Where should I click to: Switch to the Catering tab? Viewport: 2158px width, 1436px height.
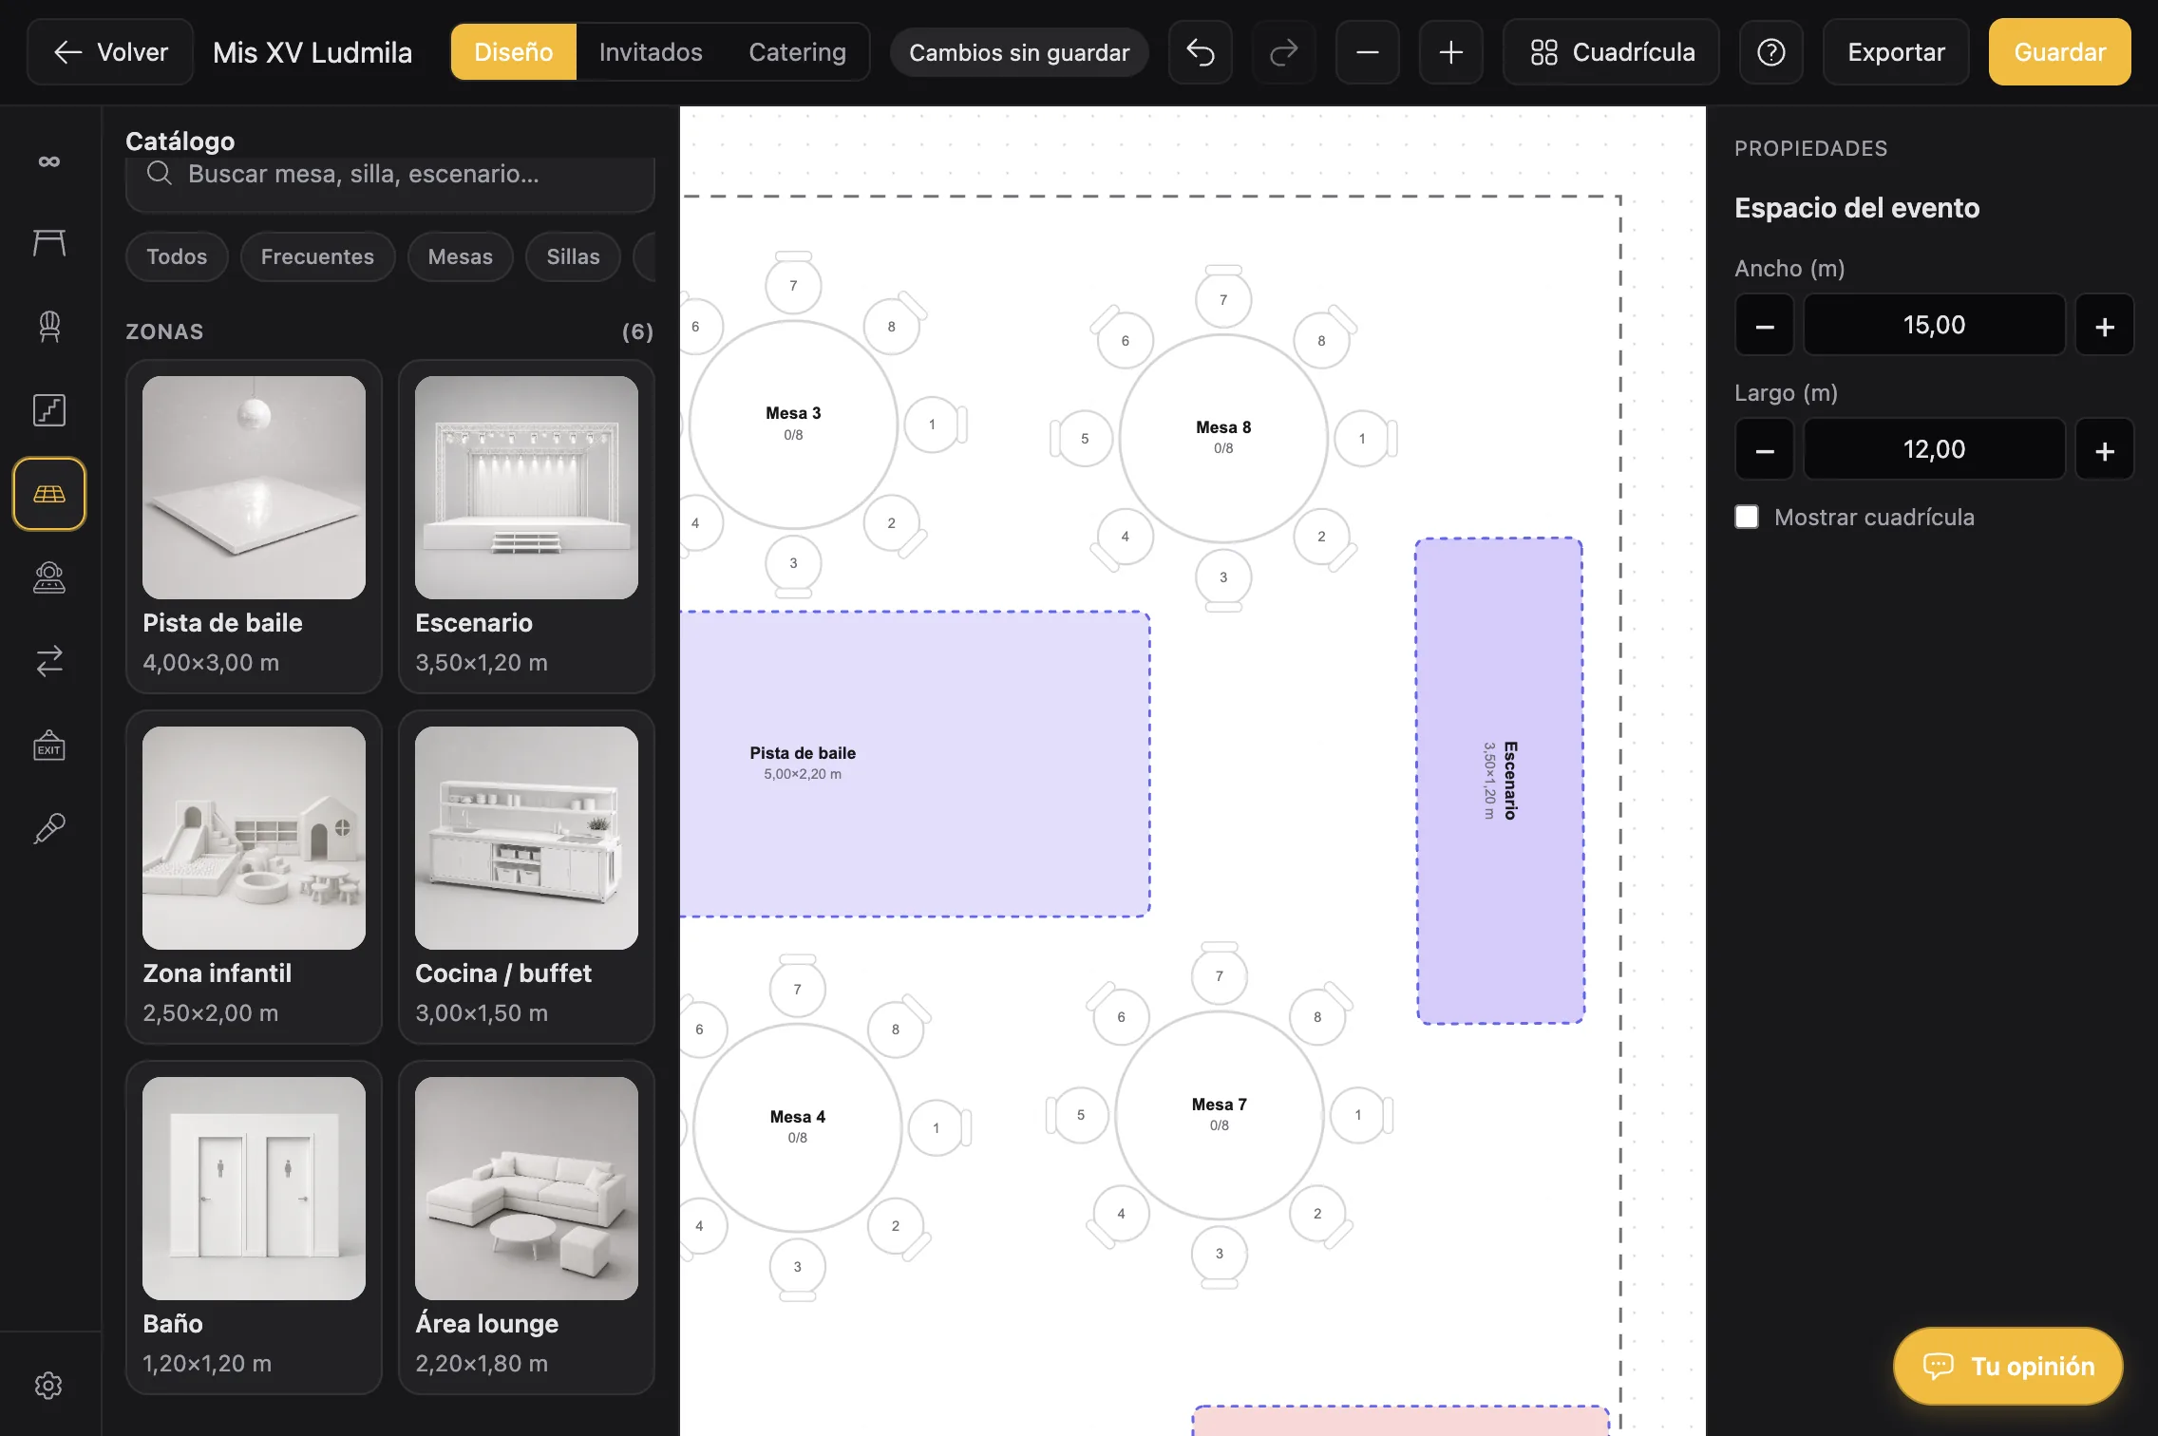(797, 52)
